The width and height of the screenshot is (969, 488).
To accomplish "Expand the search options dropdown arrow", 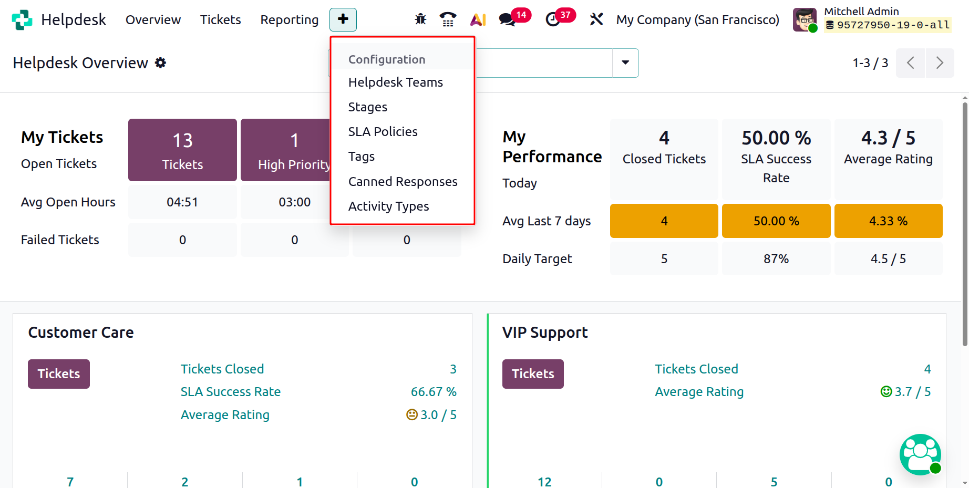I will [625, 63].
